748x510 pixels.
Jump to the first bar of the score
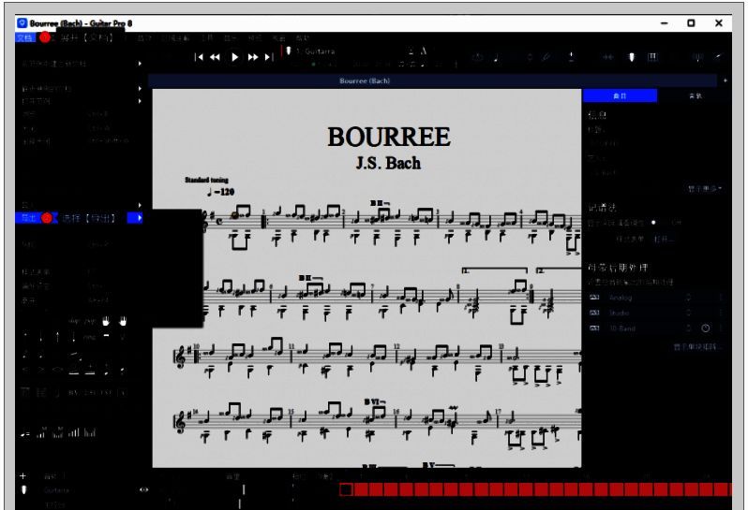coord(199,57)
